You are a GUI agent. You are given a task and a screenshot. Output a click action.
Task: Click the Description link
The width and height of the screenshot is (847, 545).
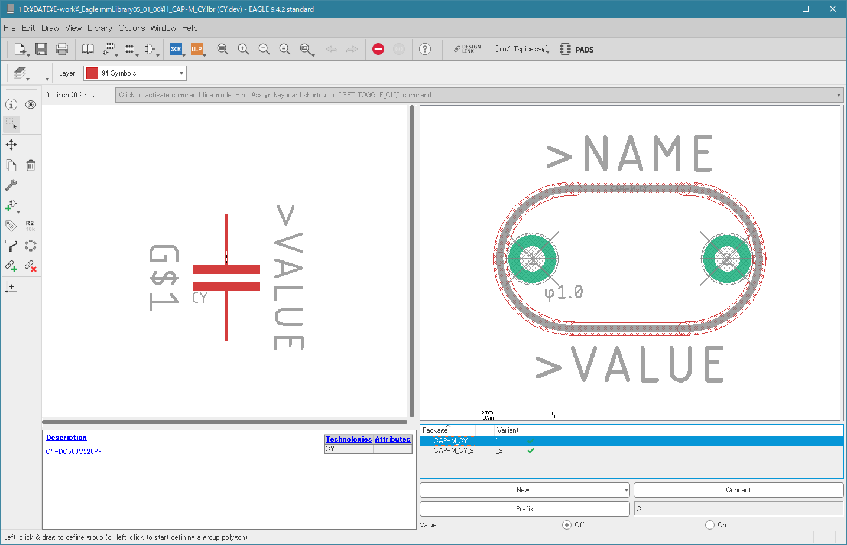(66, 438)
